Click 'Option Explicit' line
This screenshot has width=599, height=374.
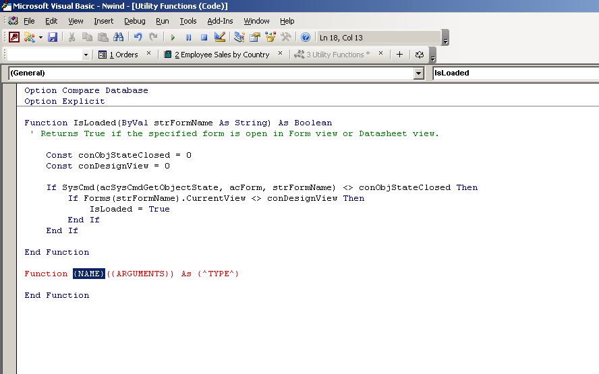tap(65, 101)
